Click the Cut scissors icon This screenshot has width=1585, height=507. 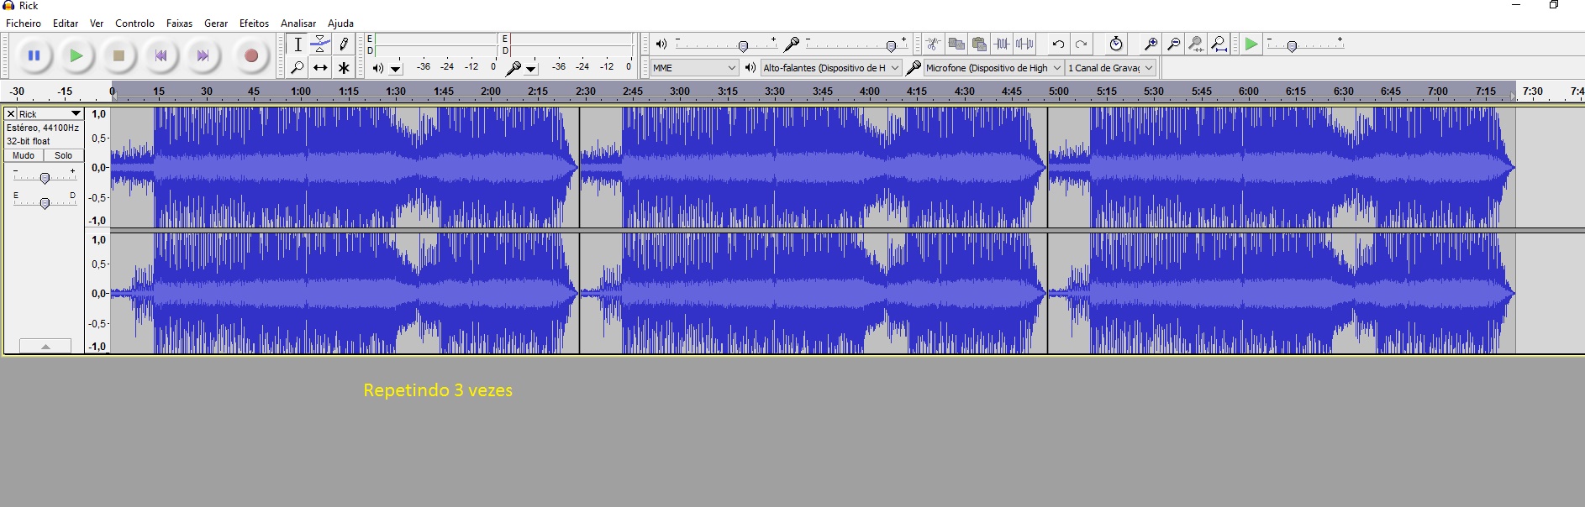pyautogui.click(x=933, y=44)
